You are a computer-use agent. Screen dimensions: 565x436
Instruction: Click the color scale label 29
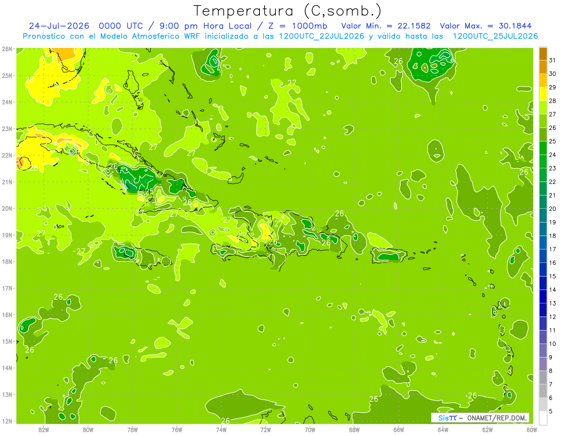[553, 87]
